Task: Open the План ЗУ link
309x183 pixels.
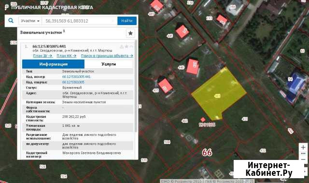Action: tap(42, 56)
